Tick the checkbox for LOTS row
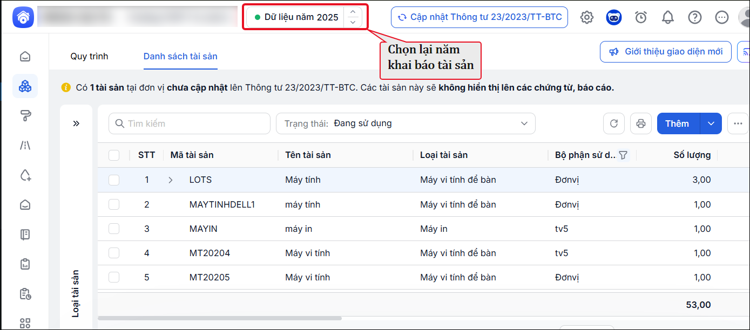 click(114, 180)
